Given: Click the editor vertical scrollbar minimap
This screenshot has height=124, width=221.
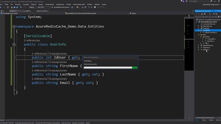Looking at the screenshot, I should pyautogui.click(x=189, y=44).
